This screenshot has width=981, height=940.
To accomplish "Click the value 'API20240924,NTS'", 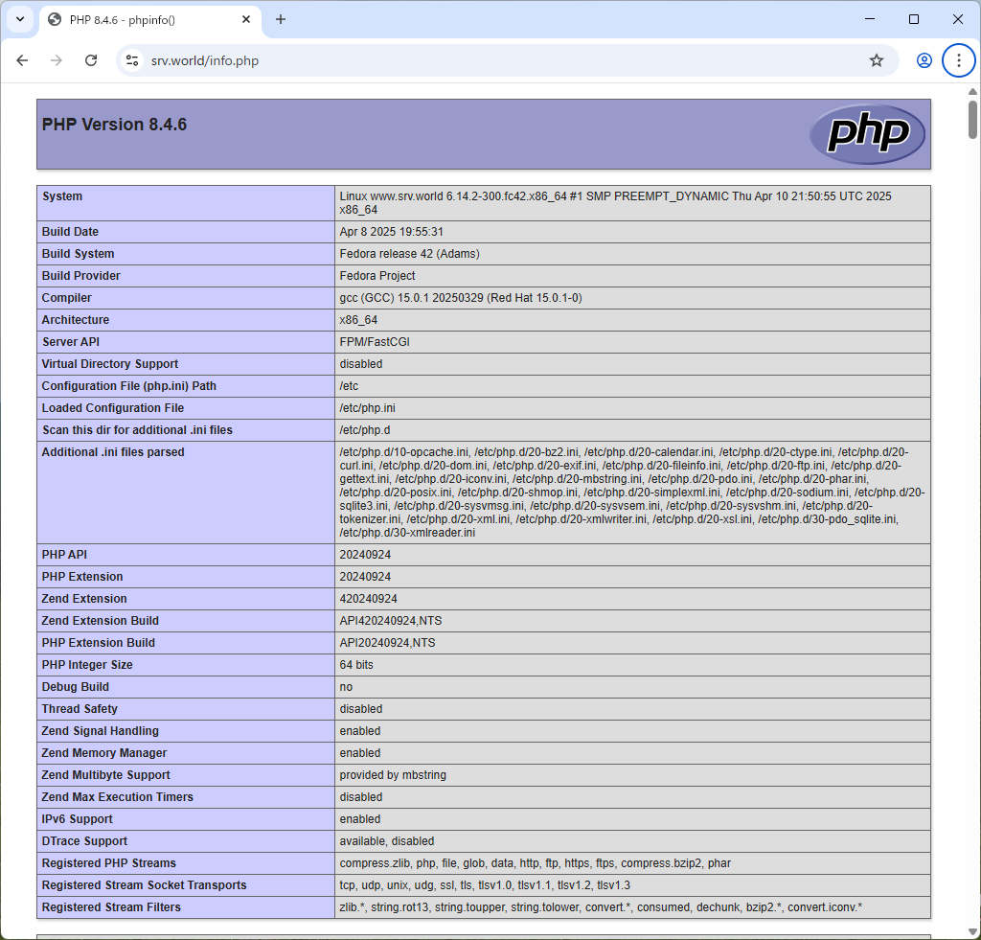I will coord(387,643).
